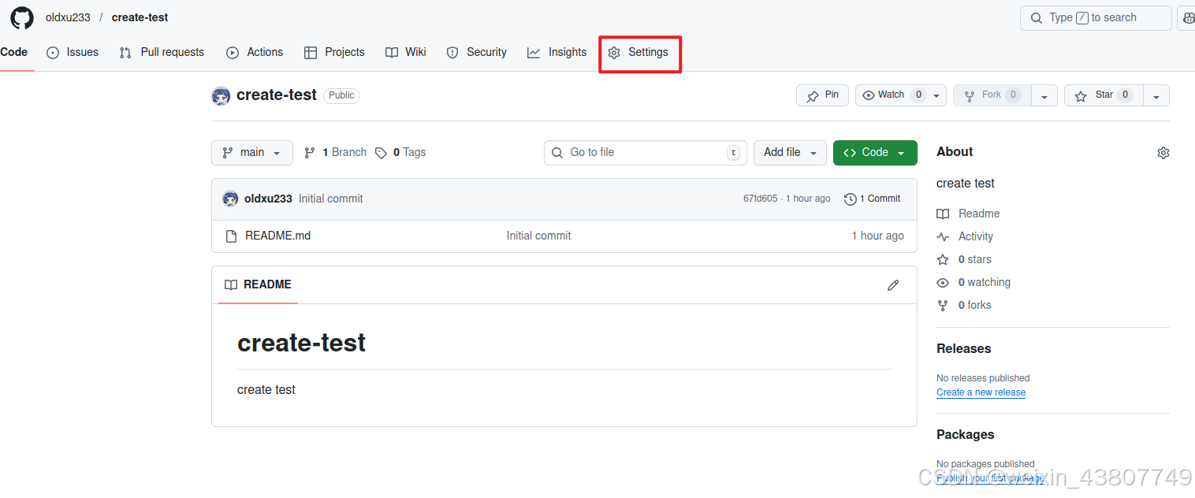The height and width of the screenshot is (498, 1195).
Task: Open the Wiki tab
Action: point(406,52)
